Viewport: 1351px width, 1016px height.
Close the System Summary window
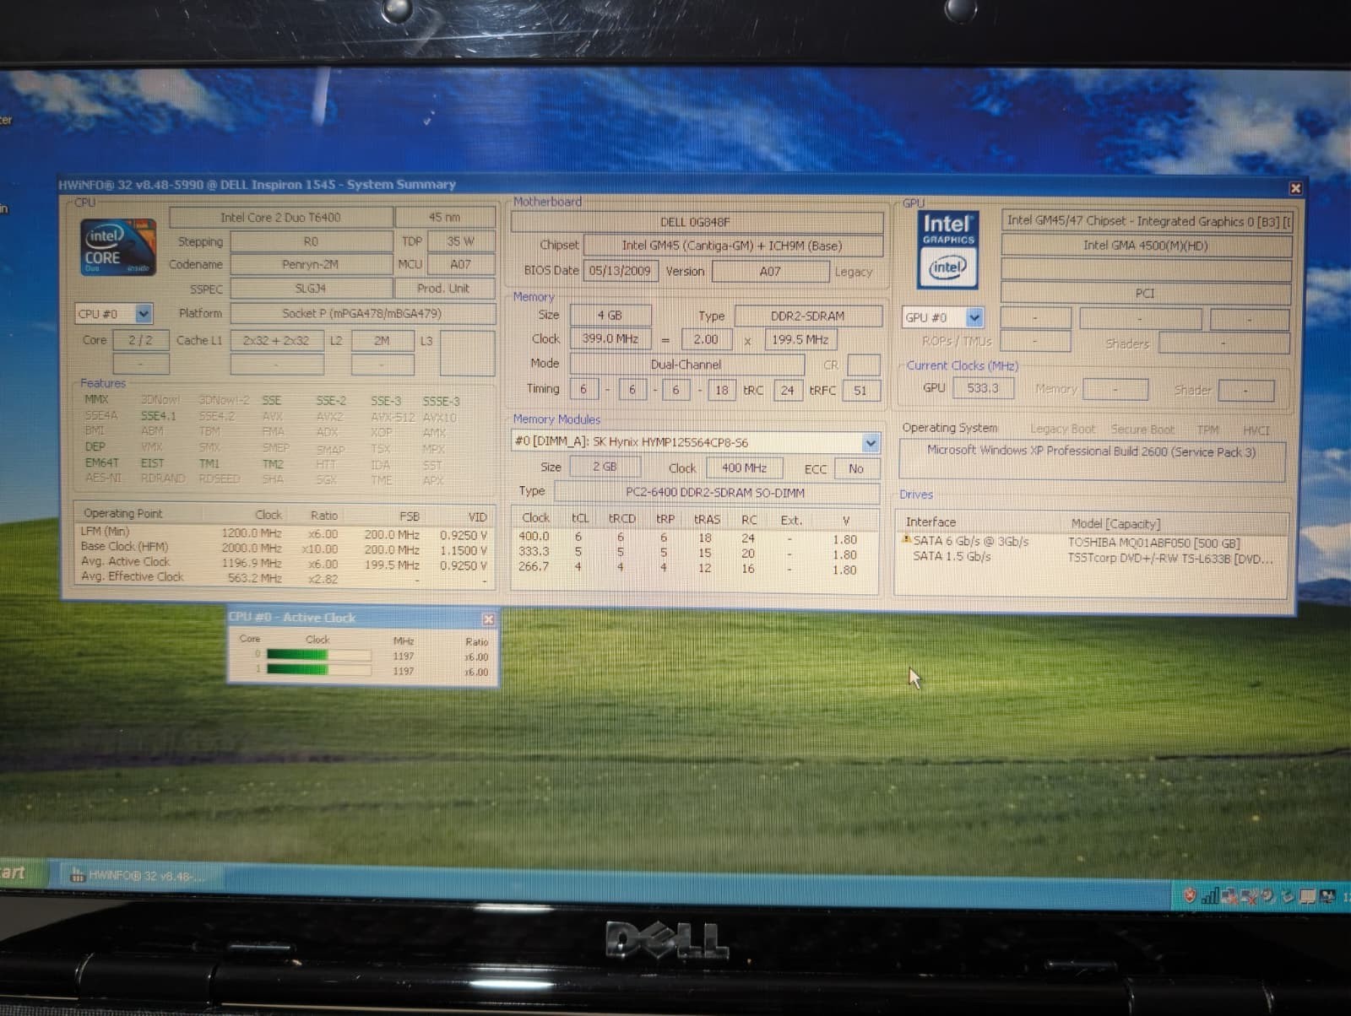tap(1295, 188)
